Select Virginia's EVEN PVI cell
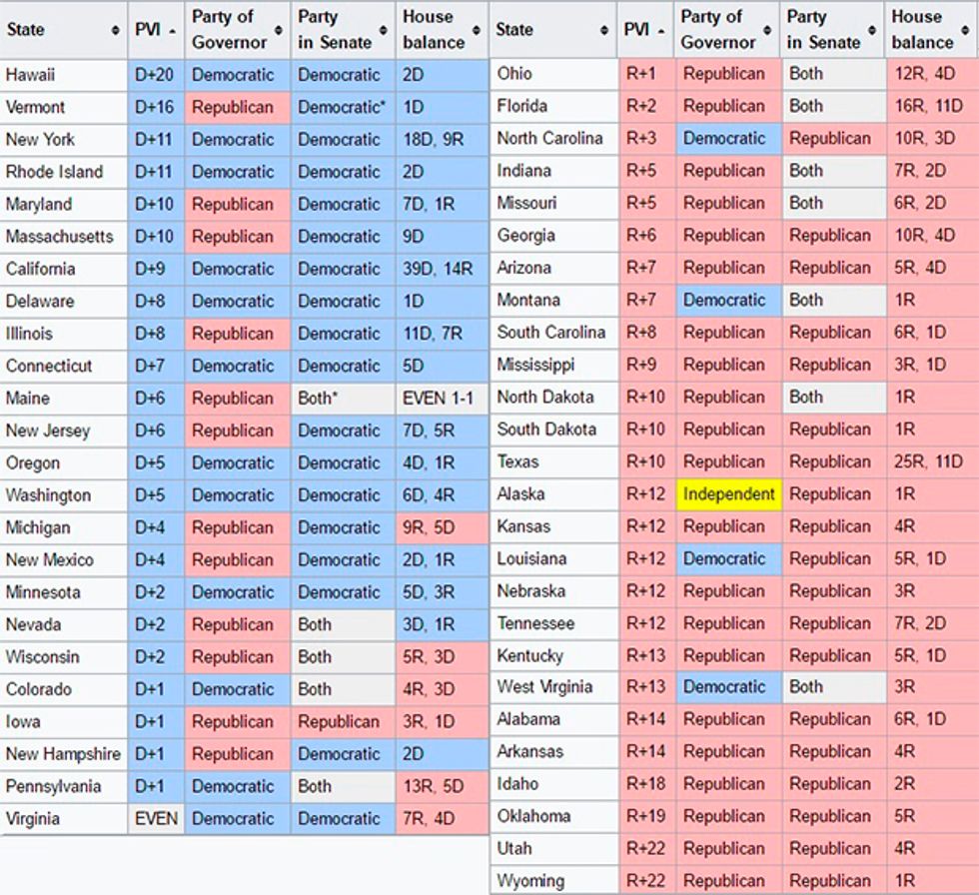Image resolution: width=979 pixels, height=895 pixels. (157, 819)
